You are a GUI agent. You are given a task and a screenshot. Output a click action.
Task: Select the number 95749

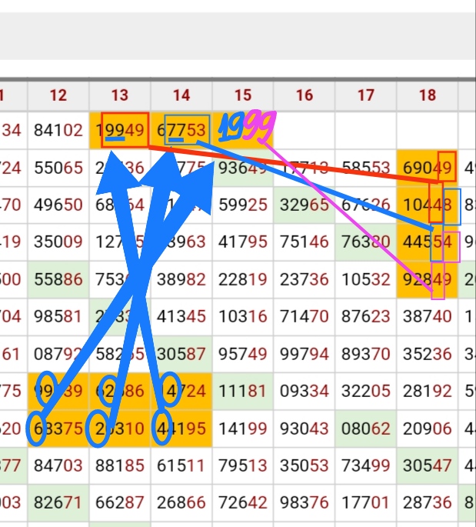(243, 354)
